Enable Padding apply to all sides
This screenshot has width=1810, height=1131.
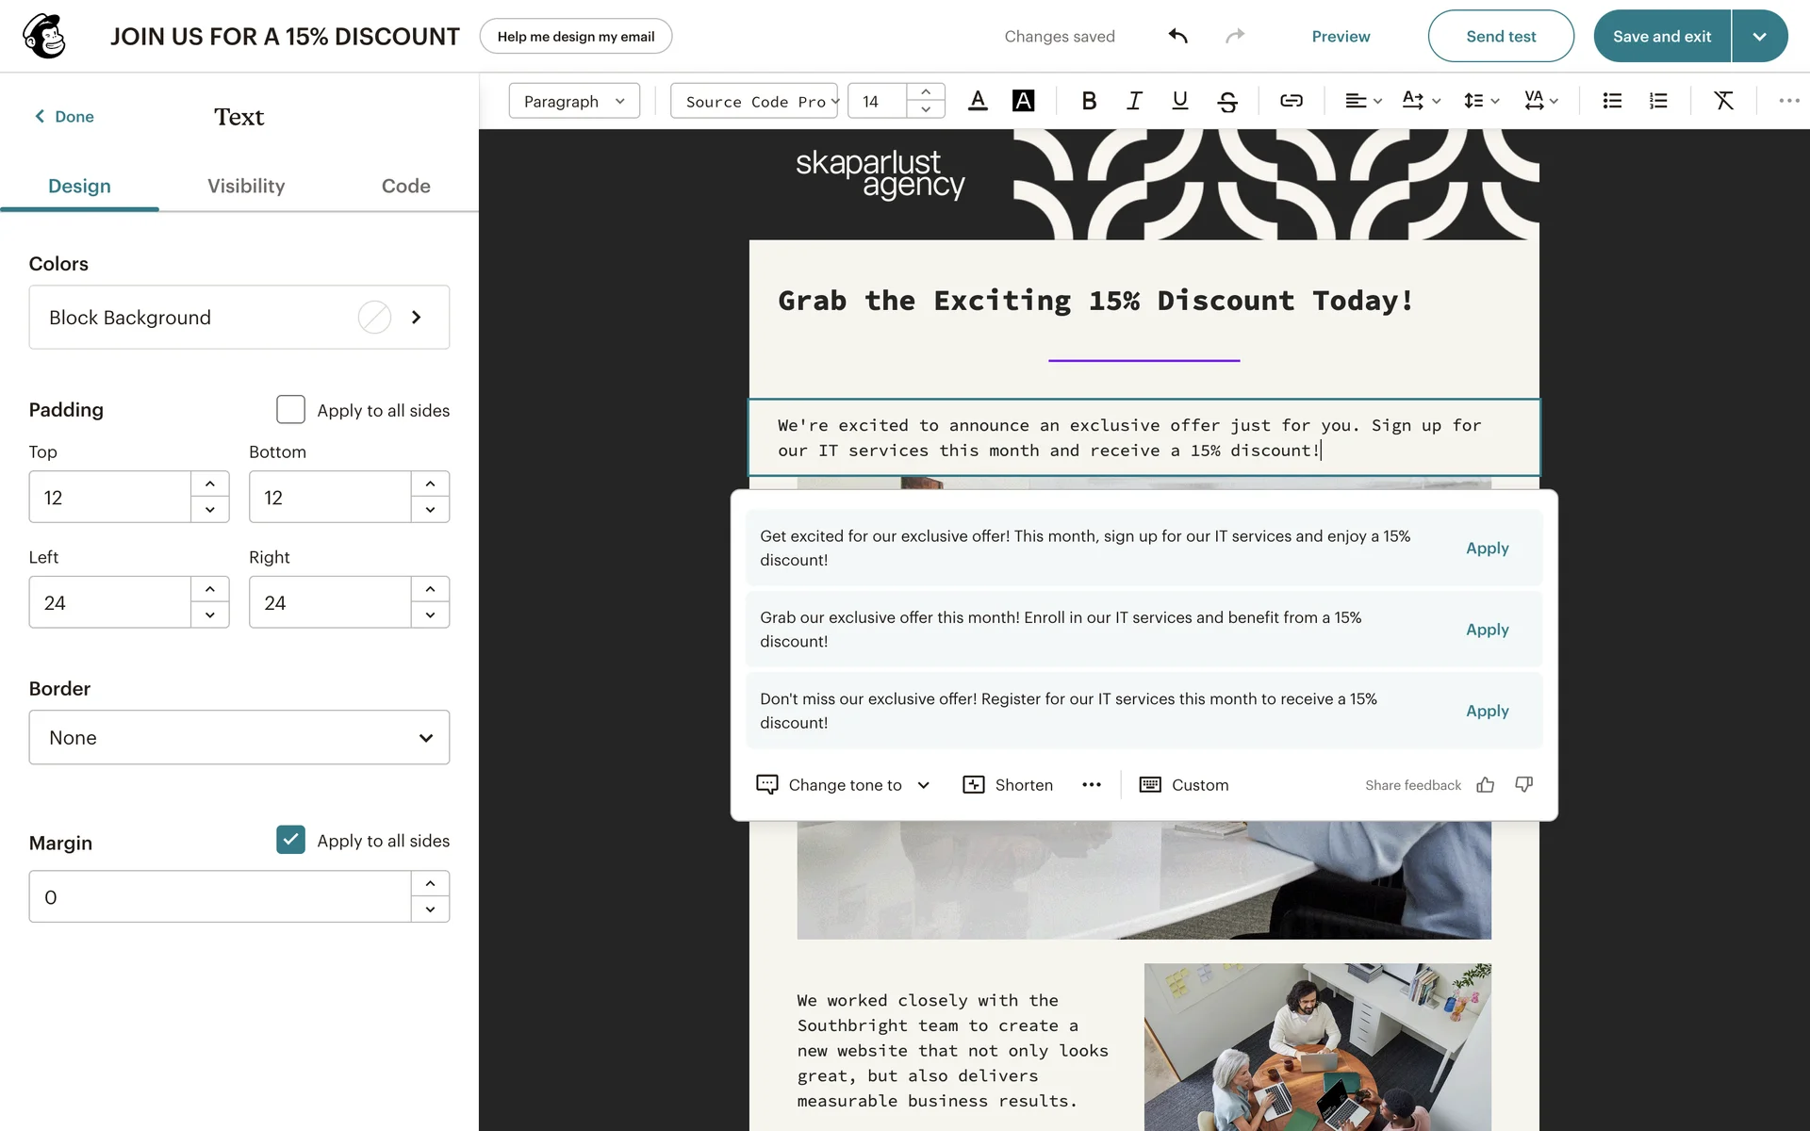[x=290, y=410]
